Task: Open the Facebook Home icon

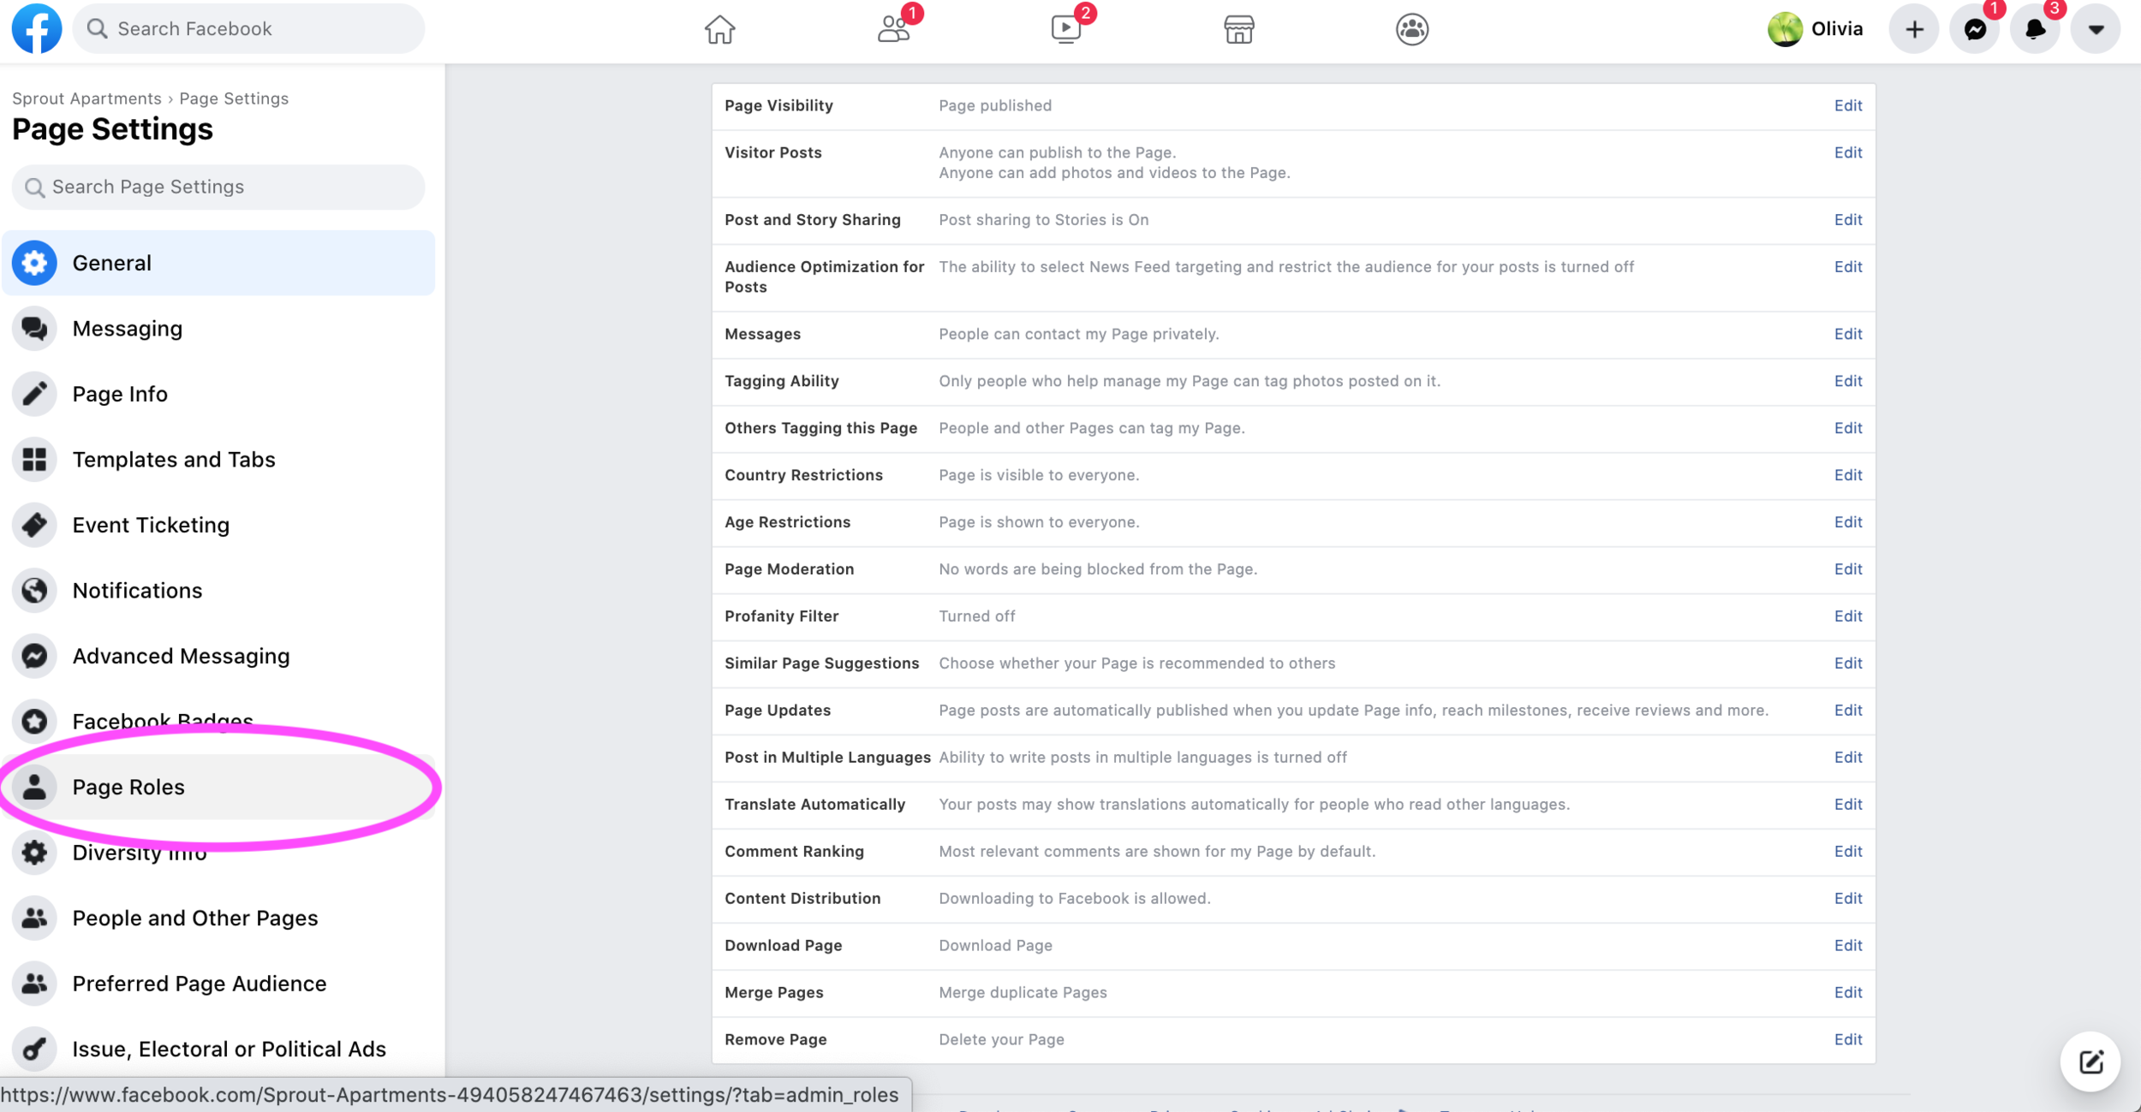Action: point(719,29)
